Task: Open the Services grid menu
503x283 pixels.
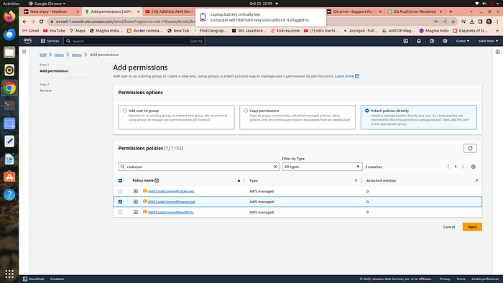Action: click(x=50, y=41)
